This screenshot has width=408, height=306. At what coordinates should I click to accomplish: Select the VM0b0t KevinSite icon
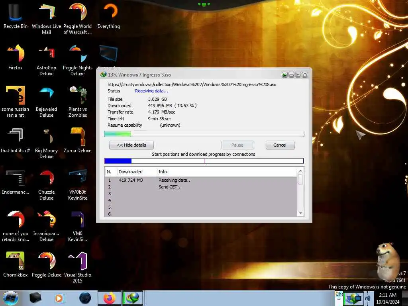[78, 184]
